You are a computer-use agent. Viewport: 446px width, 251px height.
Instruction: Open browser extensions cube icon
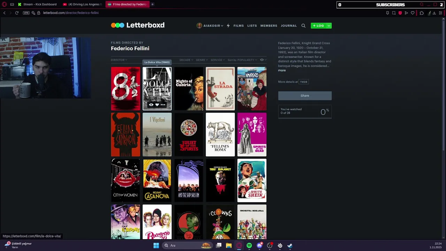pos(422,13)
